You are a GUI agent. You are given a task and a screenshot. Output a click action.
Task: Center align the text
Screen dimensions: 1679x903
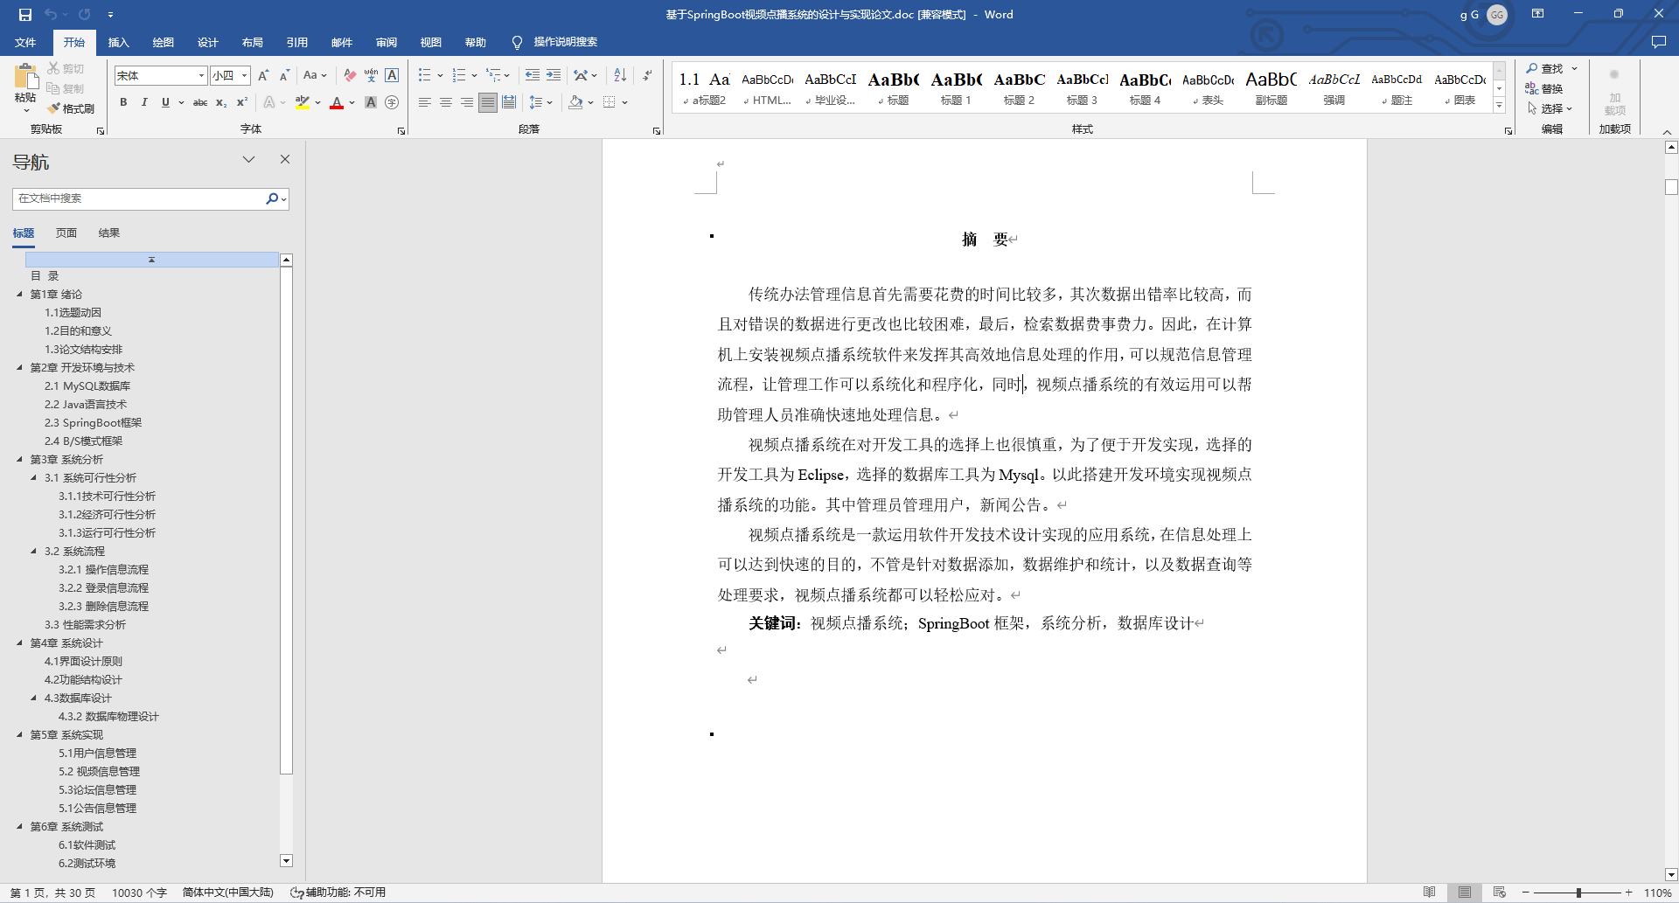click(445, 102)
